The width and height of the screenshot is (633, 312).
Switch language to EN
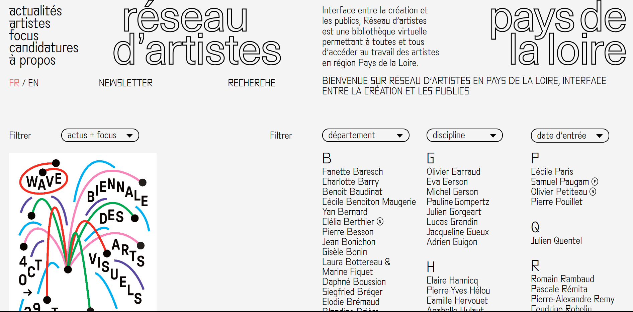pos(33,83)
